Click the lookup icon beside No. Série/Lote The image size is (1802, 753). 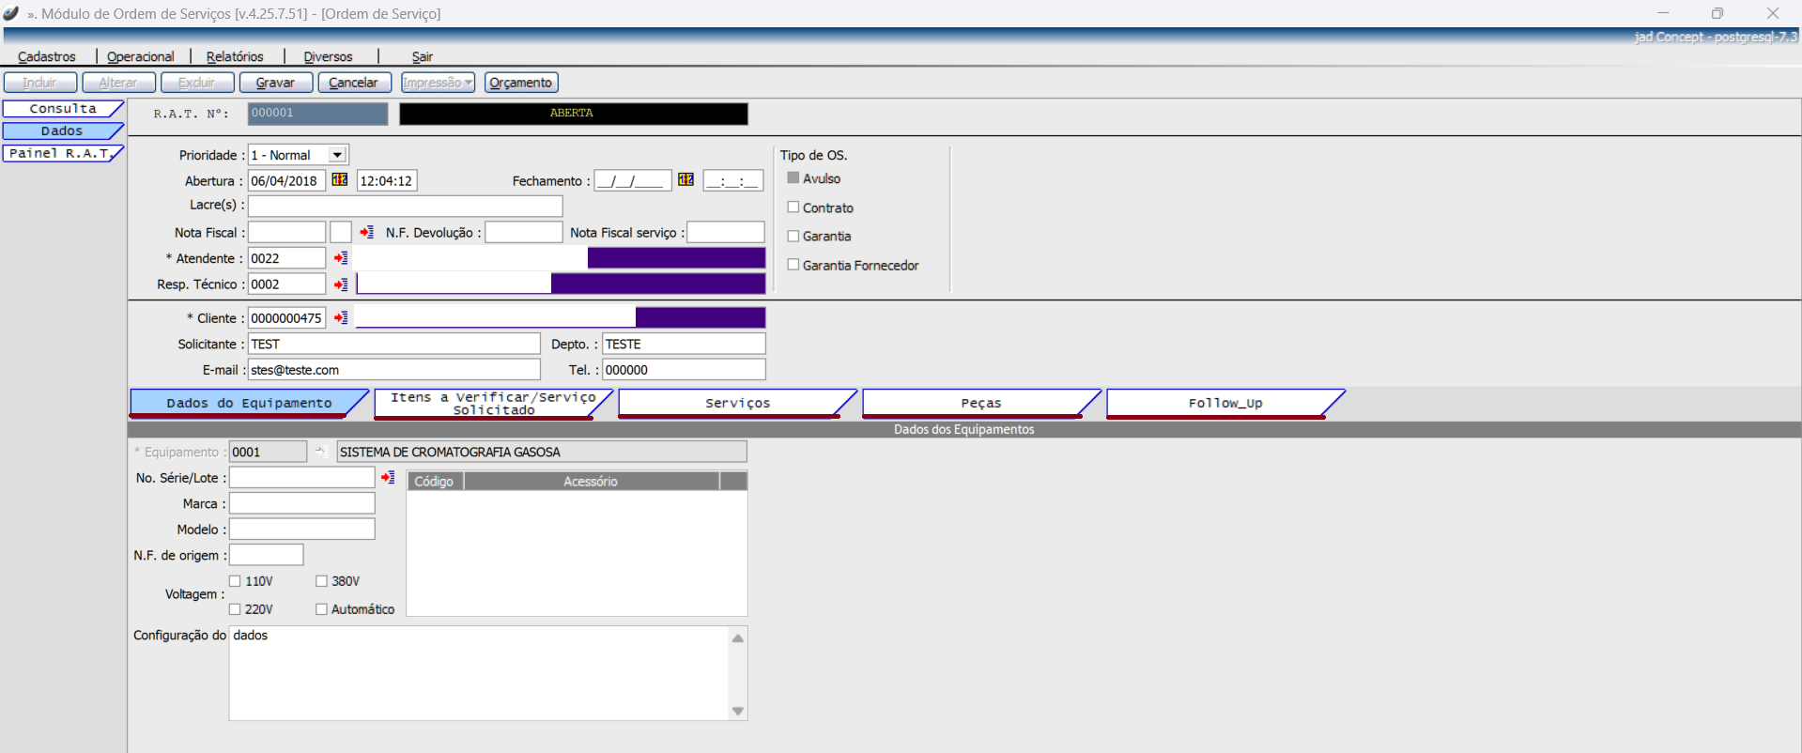[388, 478]
